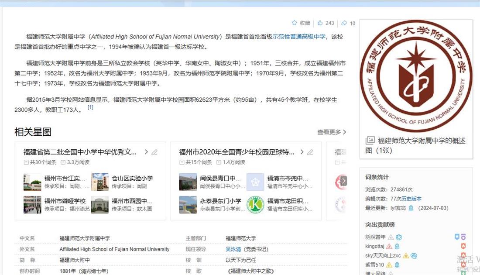Click the edit pencil for 福建省第二批 star map
480x275 pixels.
click(154, 152)
